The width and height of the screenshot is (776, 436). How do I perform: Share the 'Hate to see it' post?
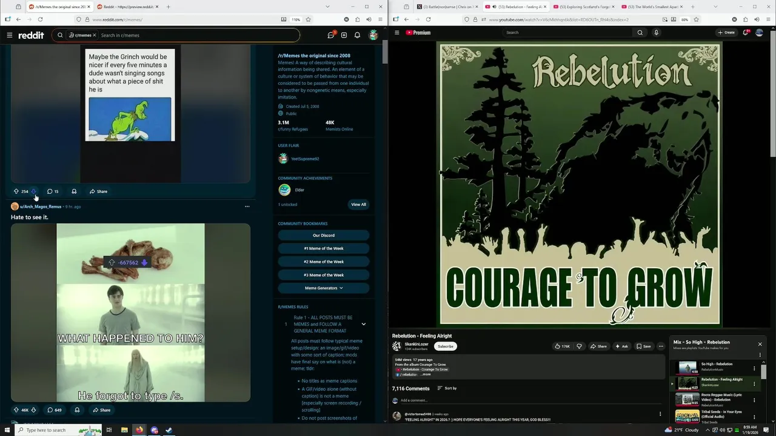point(101,410)
